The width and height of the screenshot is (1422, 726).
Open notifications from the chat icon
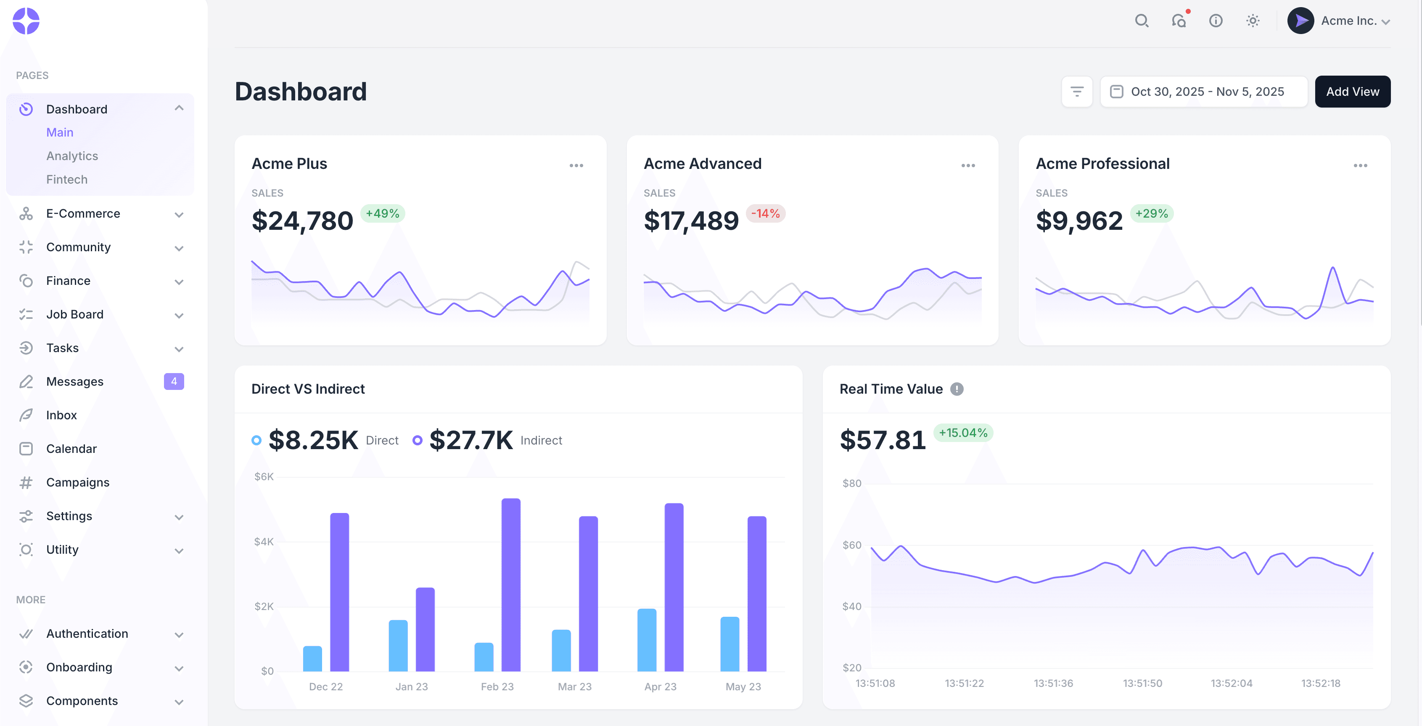pos(1179,21)
